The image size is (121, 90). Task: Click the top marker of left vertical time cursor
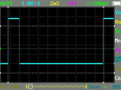point(8,7)
